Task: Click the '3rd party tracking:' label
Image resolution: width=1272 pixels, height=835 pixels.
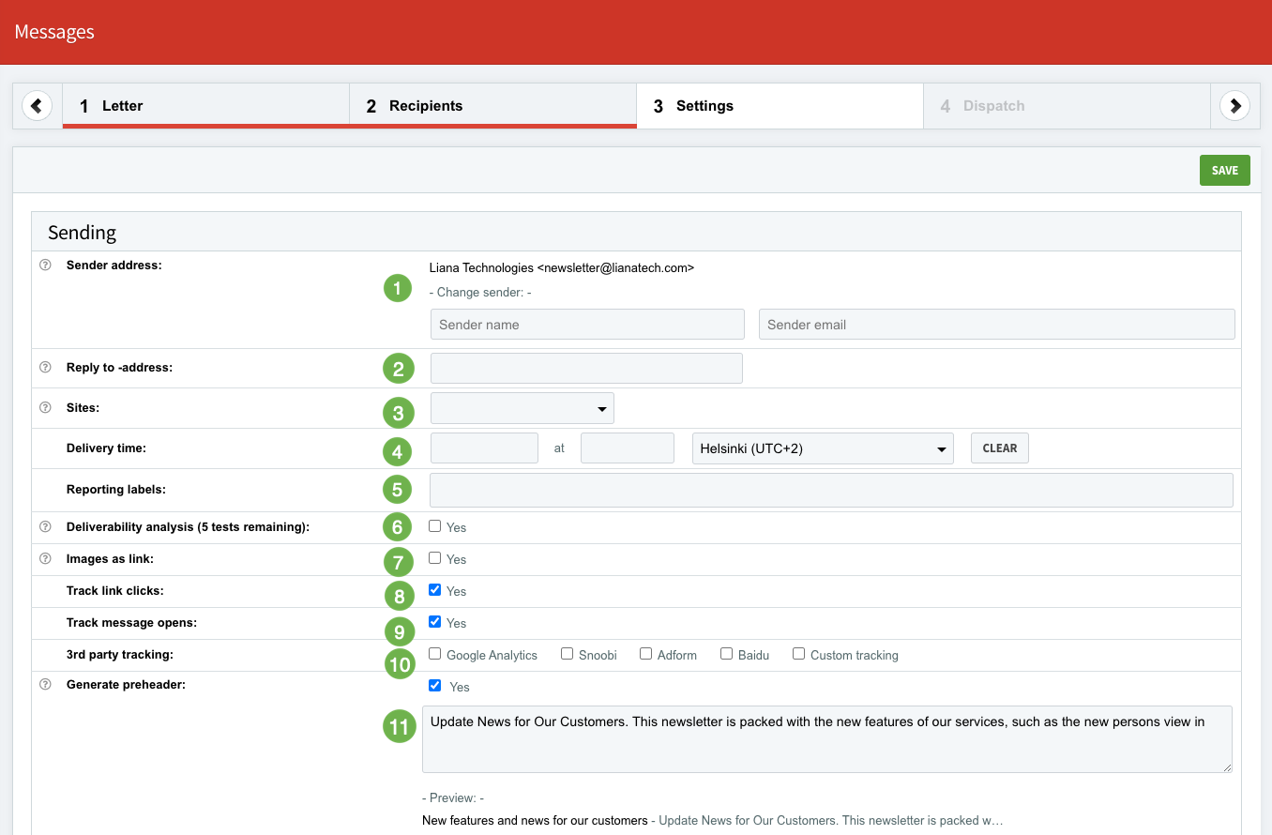Action: click(120, 654)
